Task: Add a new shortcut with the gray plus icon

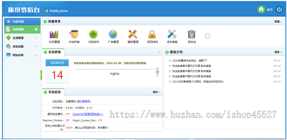Action: pyautogui.click(x=207, y=36)
